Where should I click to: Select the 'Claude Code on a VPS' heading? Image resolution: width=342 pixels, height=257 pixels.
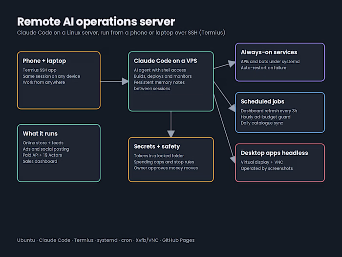click(165, 61)
